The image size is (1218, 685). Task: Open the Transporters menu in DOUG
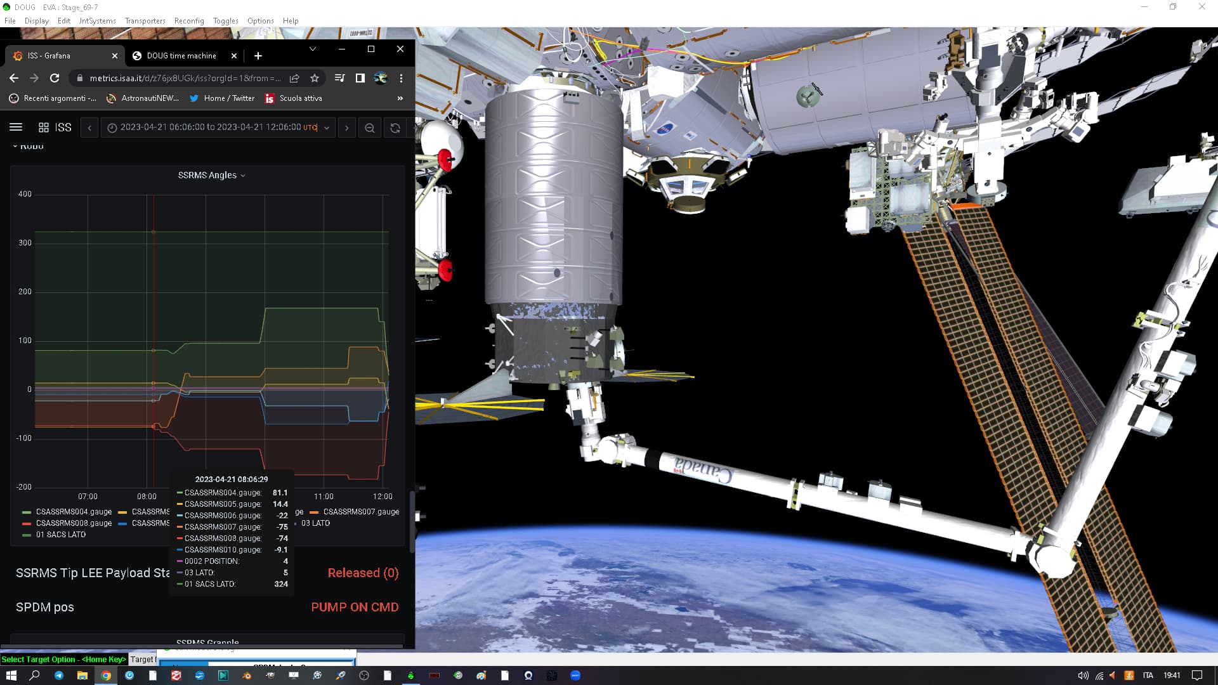tap(145, 21)
